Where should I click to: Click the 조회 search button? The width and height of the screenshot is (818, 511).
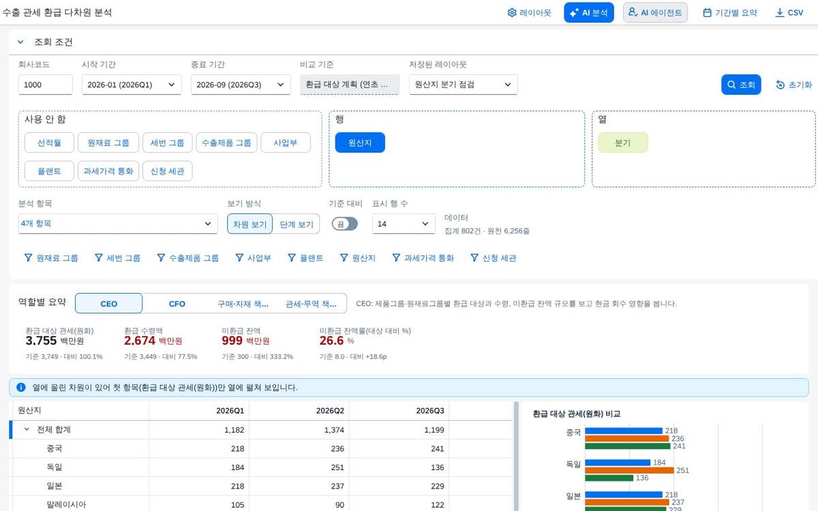[x=741, y=84]
